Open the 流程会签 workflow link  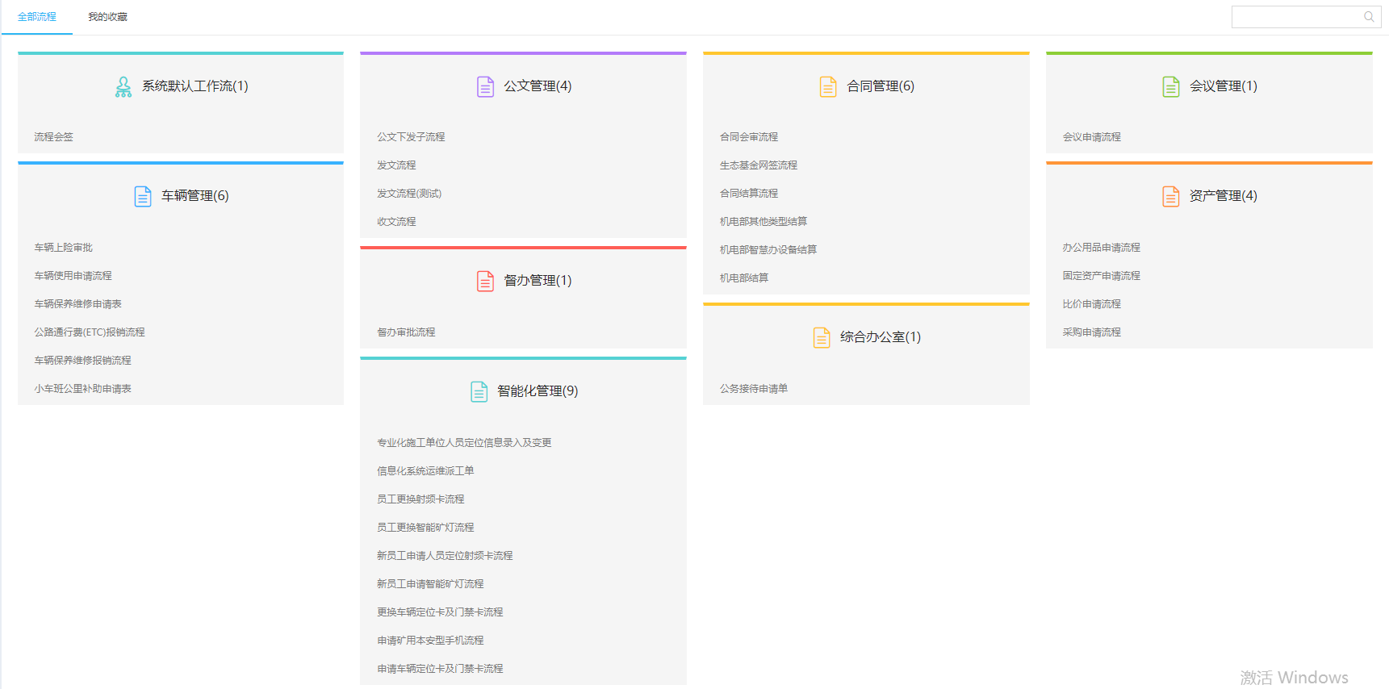[x=53, y=137]
